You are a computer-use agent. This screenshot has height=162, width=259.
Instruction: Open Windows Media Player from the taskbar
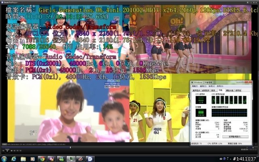(x=32, y=159)
